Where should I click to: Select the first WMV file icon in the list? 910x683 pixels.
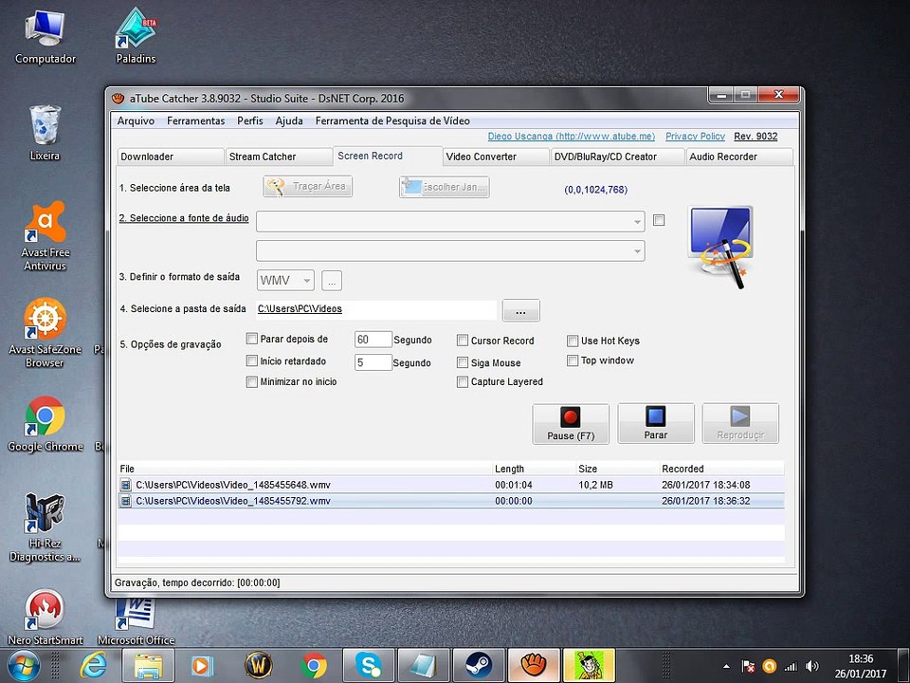(125, 485)
